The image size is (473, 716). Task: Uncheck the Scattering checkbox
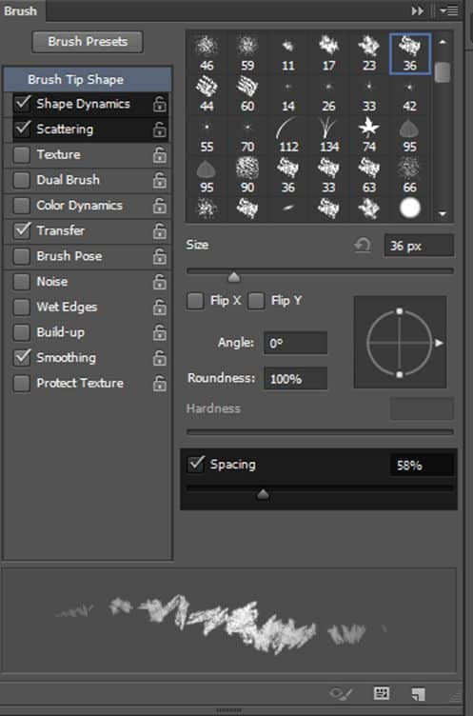[22, 129]
